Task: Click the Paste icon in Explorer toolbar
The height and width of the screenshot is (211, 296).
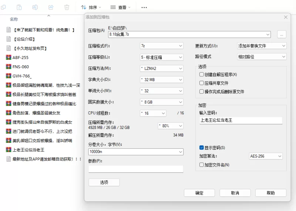Action: click(19, 7)
